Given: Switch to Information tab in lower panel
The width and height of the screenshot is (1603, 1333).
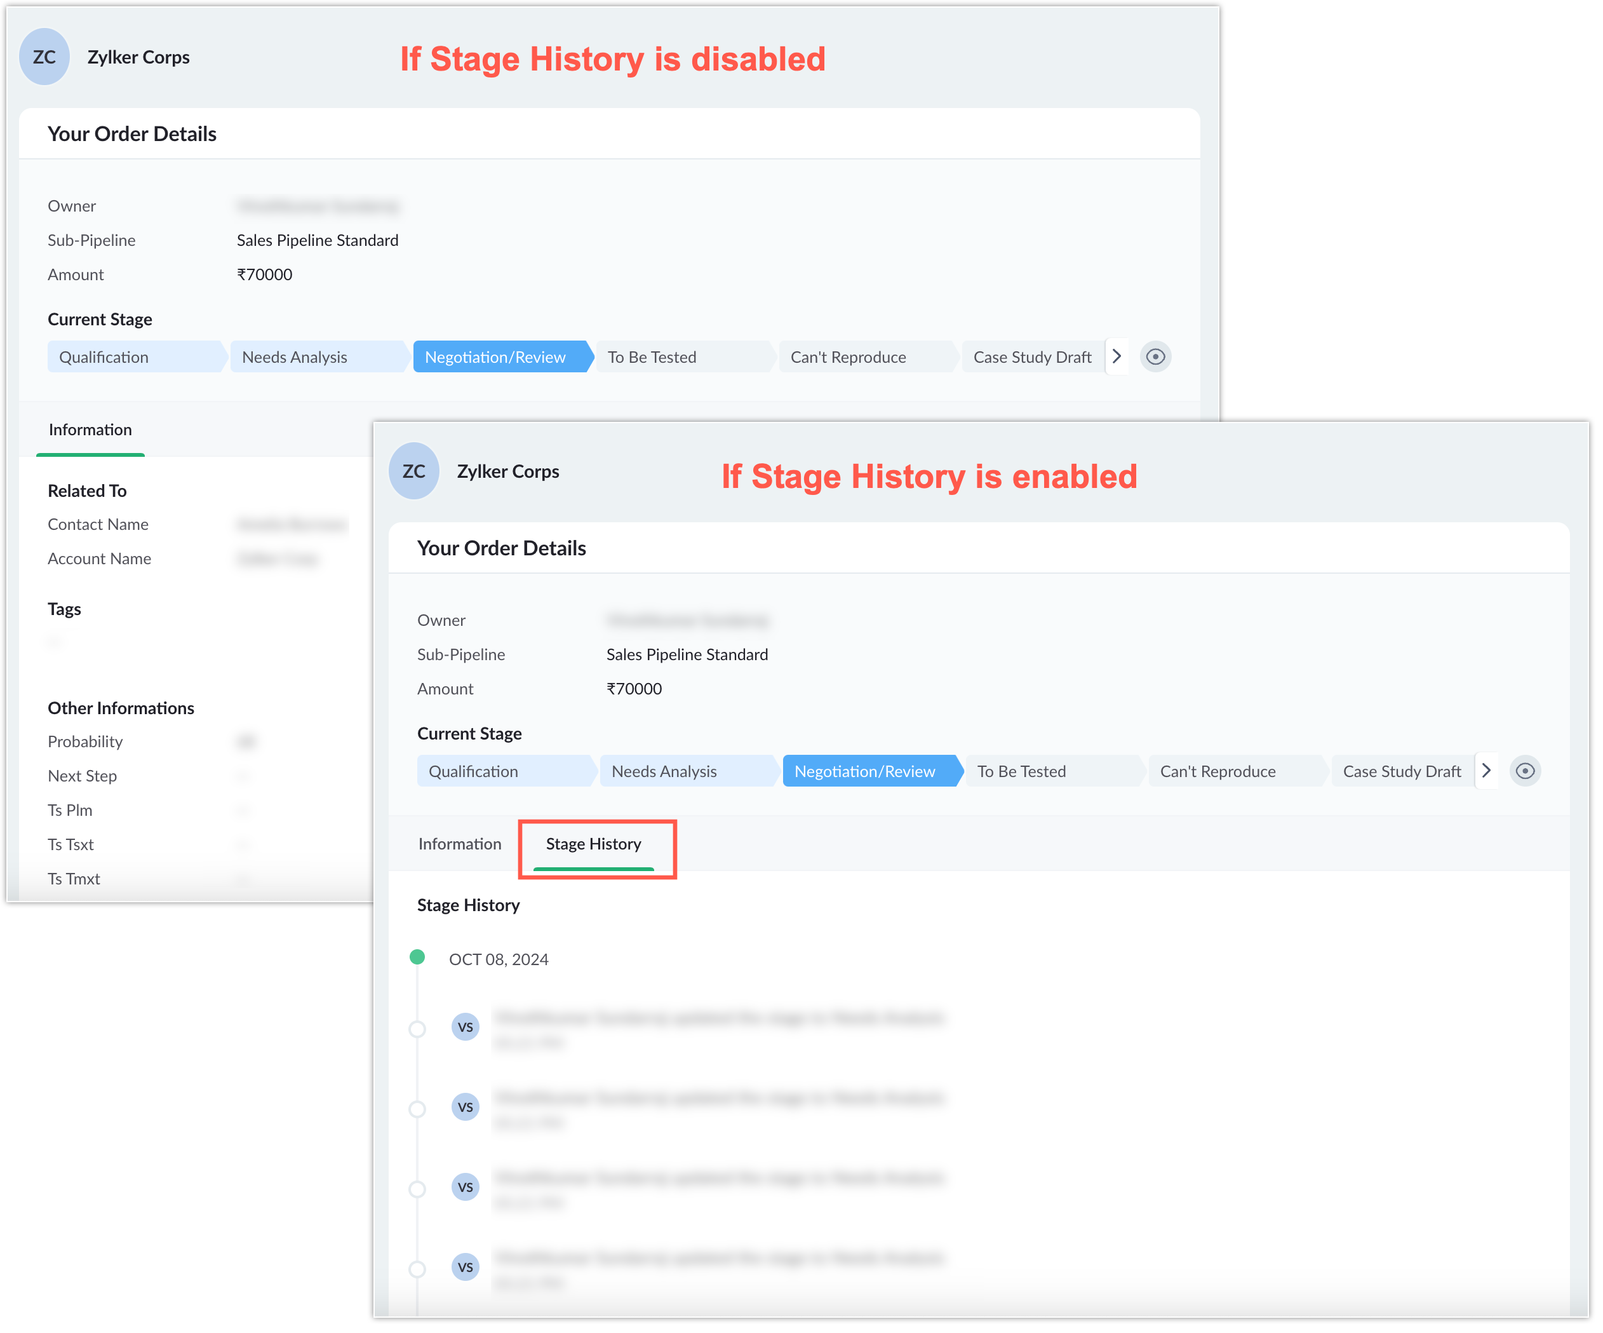Looking at the screenshot, I should 460,844.
